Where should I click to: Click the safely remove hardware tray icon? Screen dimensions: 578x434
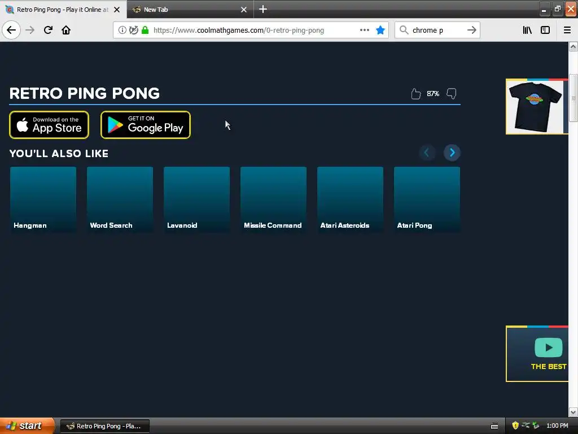click(536, 426)
